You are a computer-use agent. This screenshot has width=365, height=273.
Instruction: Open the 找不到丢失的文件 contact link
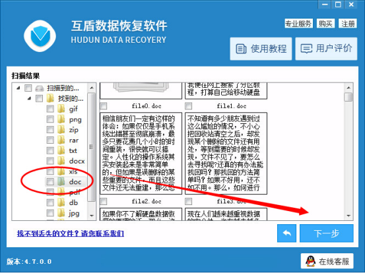tap(71, 233)
